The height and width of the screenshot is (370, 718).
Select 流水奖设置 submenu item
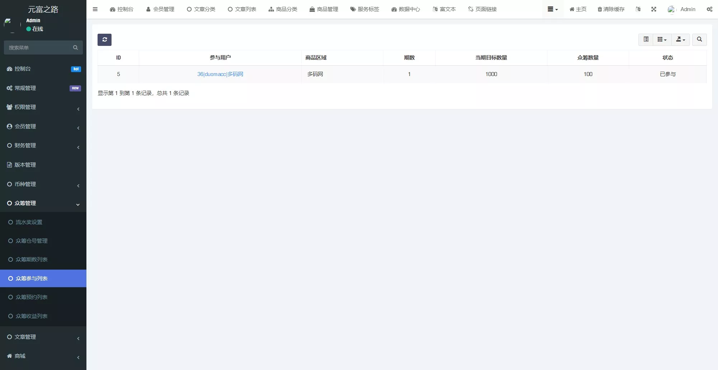point(29,222)
